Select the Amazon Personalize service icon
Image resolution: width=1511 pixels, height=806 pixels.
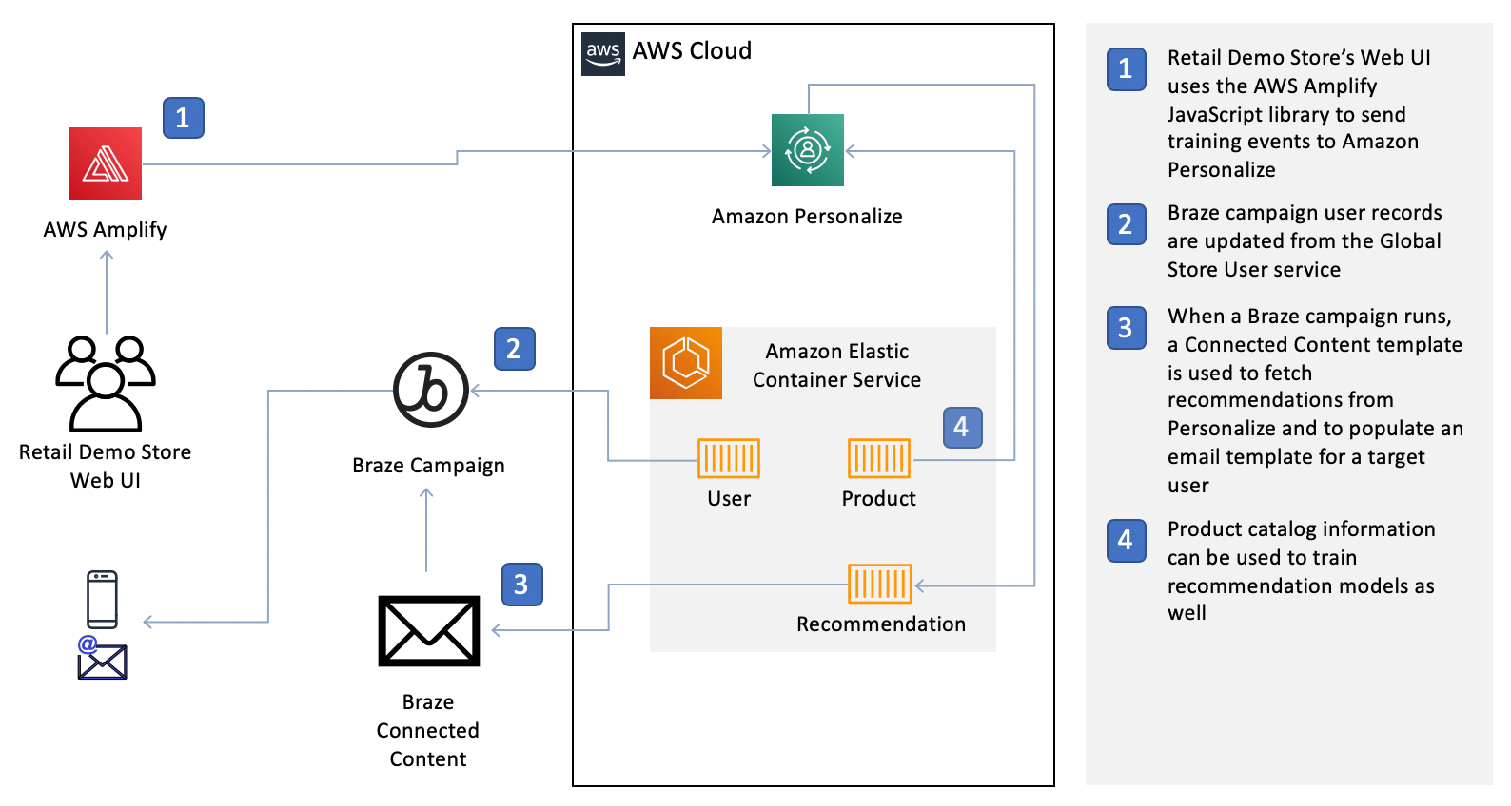[x=808, y=150]
